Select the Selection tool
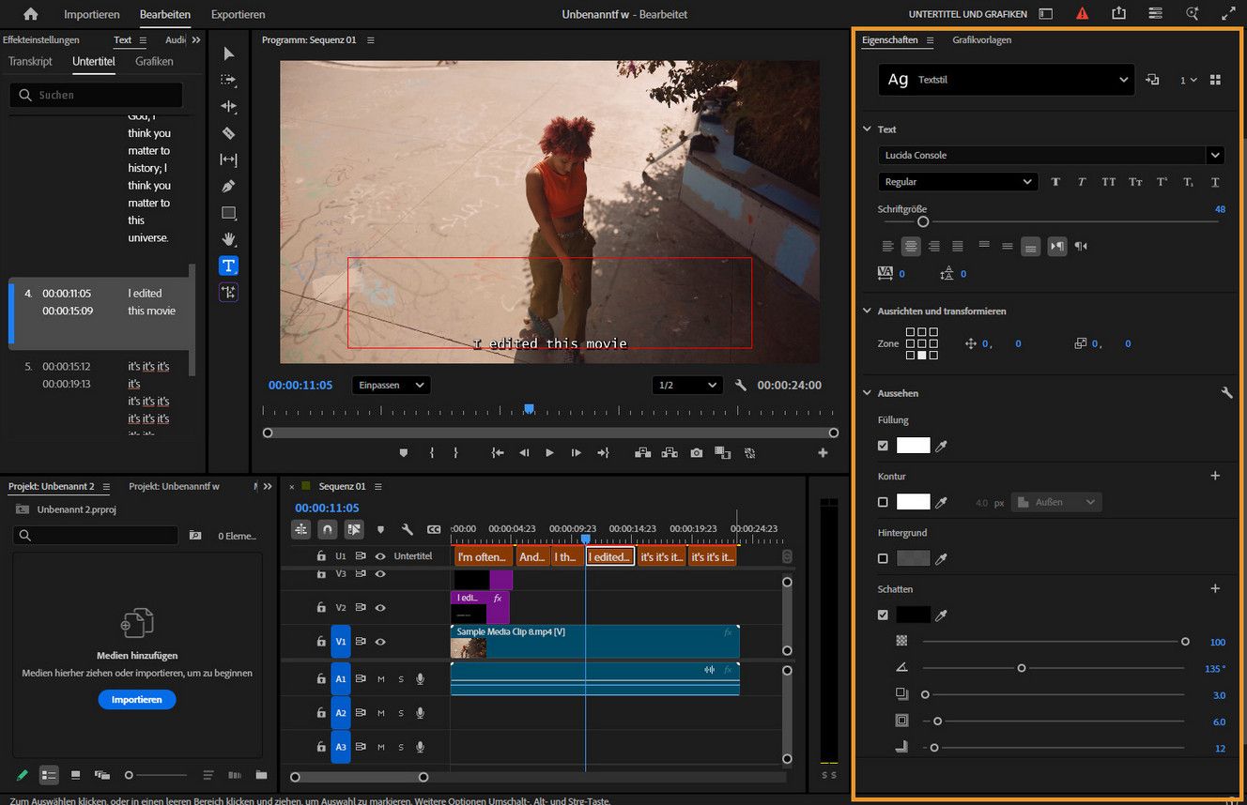The height and width of the screenshot is (805, 1247). click(227, 54)
